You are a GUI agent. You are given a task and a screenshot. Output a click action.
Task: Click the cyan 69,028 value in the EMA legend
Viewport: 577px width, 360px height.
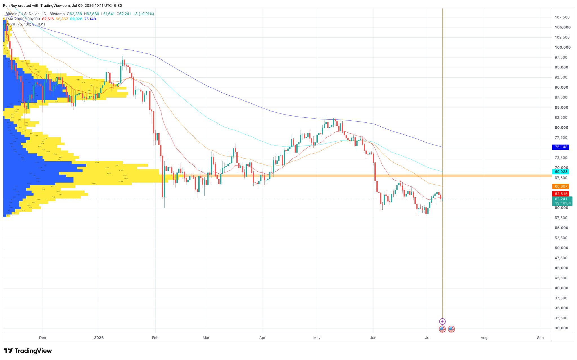(x=76, y=19)
